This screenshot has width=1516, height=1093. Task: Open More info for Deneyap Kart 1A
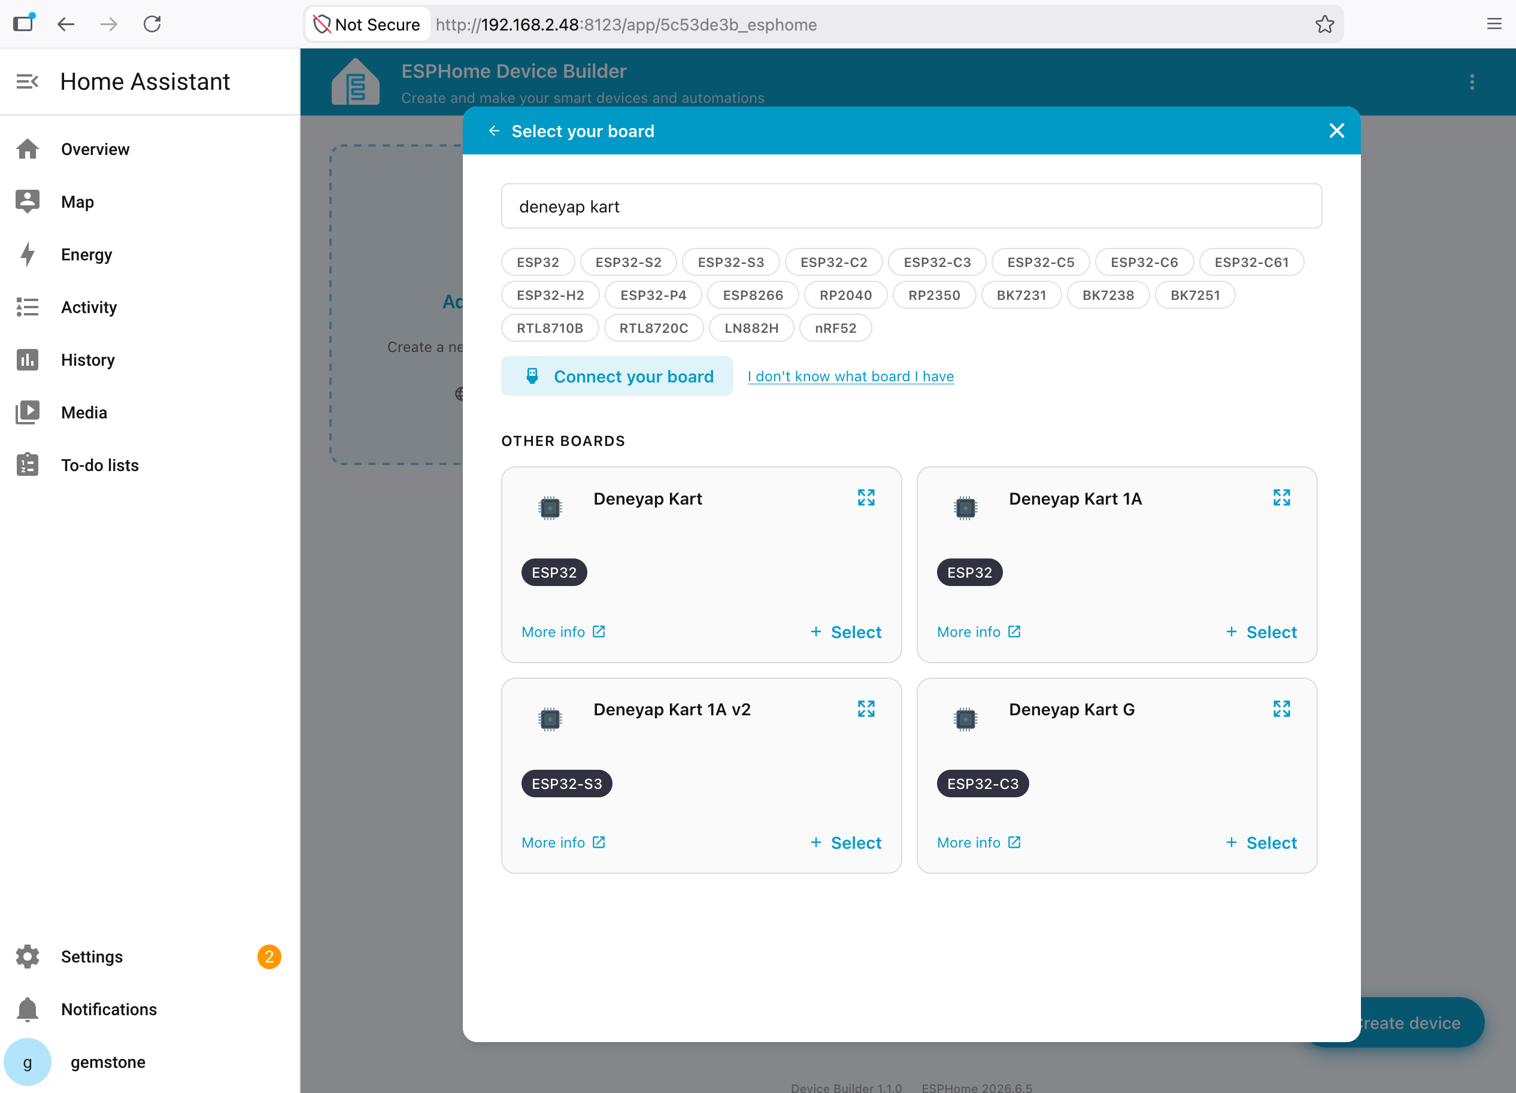(978, 632)
